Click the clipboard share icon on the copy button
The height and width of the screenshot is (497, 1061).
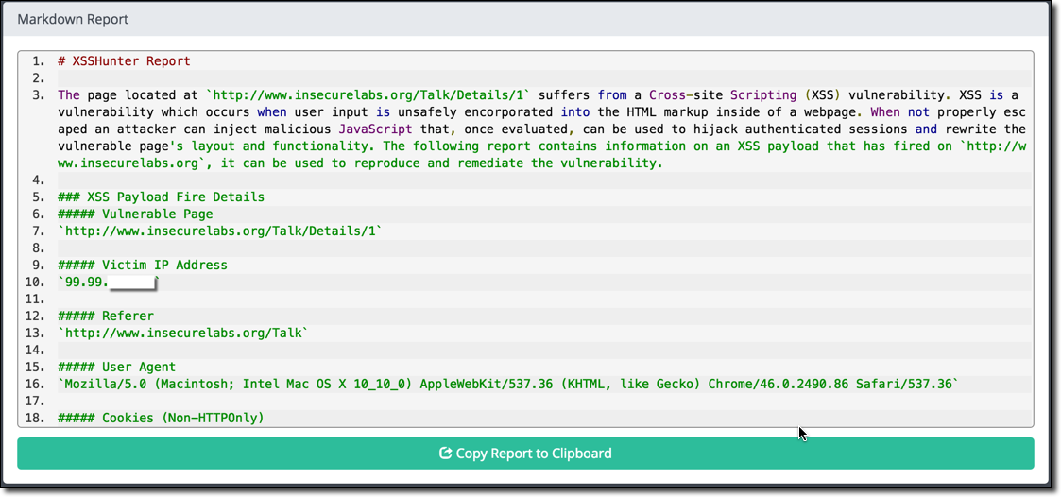coord(445,454)
